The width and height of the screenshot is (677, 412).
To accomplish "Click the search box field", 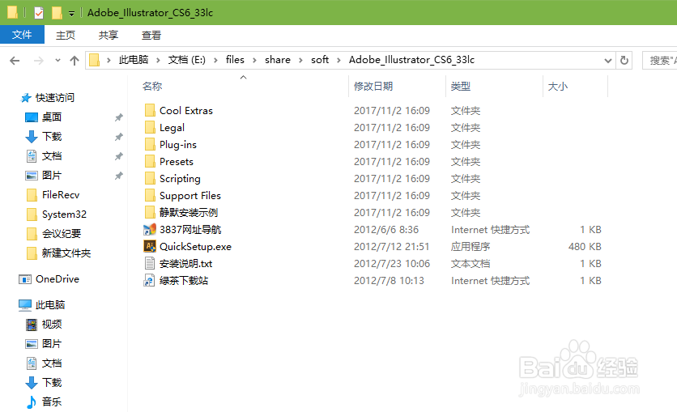I will [x=660, y=61].
